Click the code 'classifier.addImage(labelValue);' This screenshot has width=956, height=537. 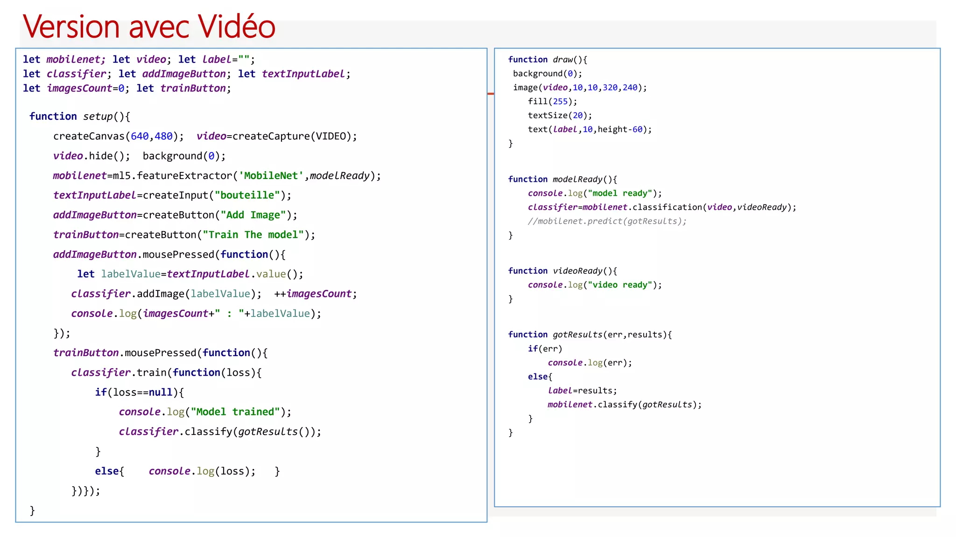[x=167, y=294]
